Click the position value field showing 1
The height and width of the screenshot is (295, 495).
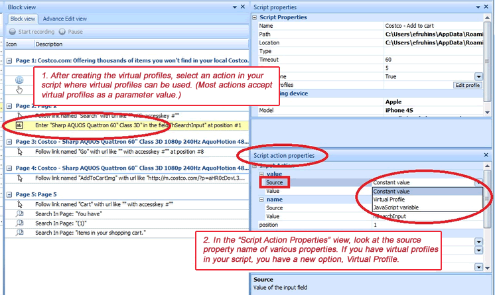pyautogui.click(x=427, y=225)
